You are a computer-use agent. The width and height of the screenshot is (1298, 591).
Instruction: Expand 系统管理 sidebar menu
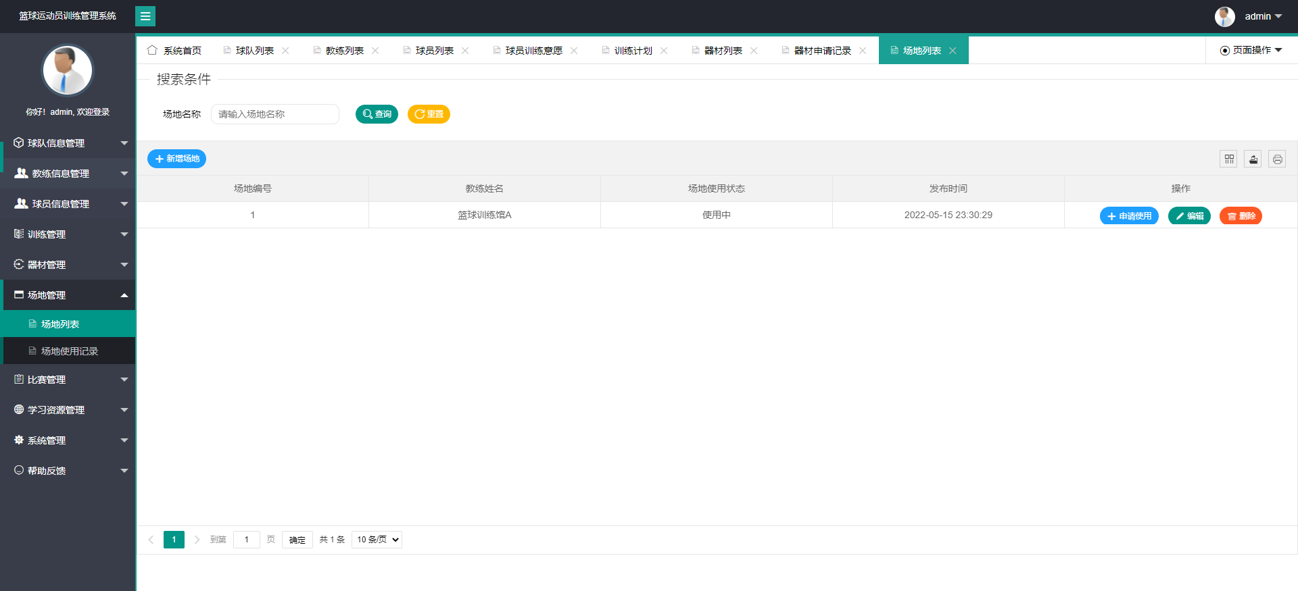click(x=68, y=440)
